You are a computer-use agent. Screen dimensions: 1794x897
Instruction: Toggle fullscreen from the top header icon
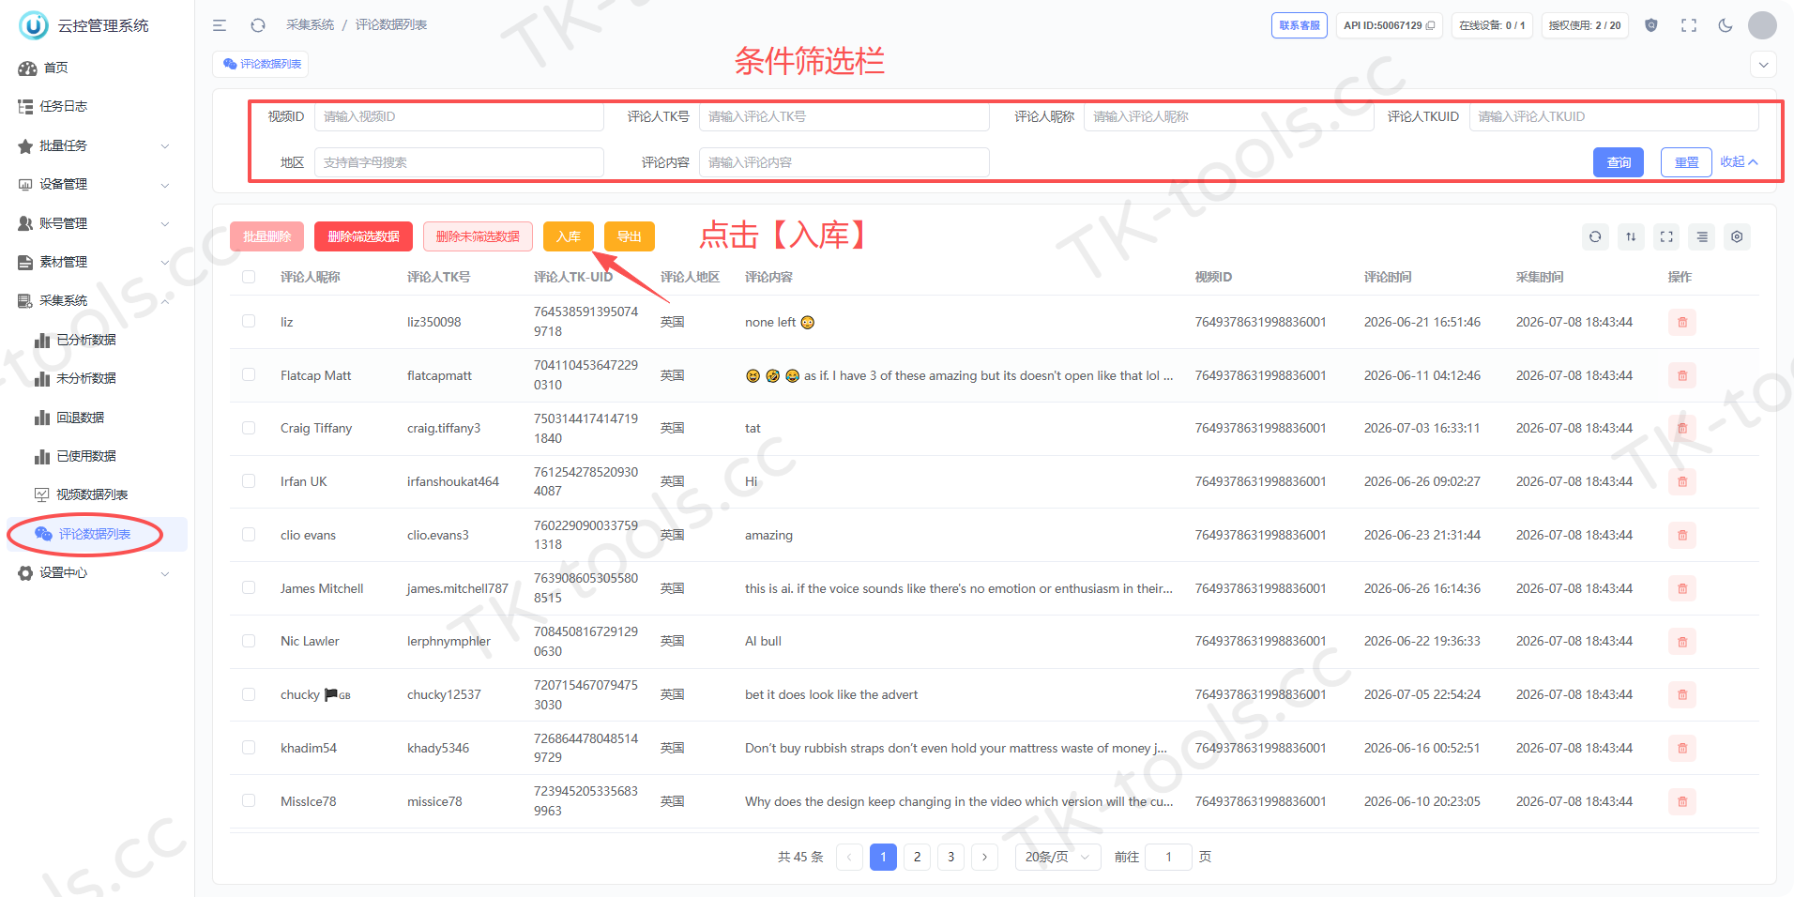pos(1689,25)
